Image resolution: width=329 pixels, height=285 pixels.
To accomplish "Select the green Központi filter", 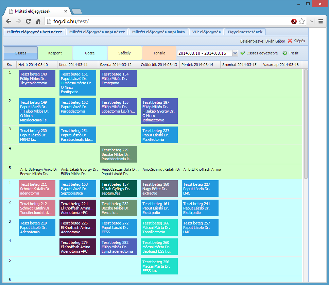I will [x=55, y=53].
